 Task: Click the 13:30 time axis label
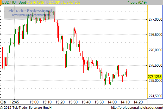[73, 102]
